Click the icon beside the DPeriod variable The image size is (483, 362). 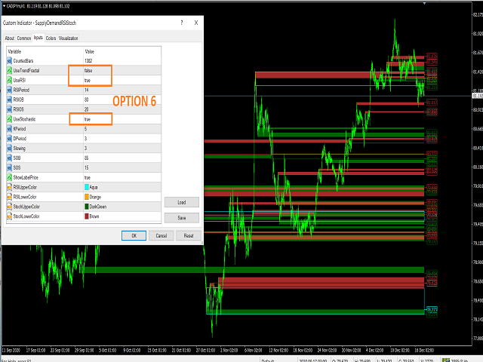10,139
